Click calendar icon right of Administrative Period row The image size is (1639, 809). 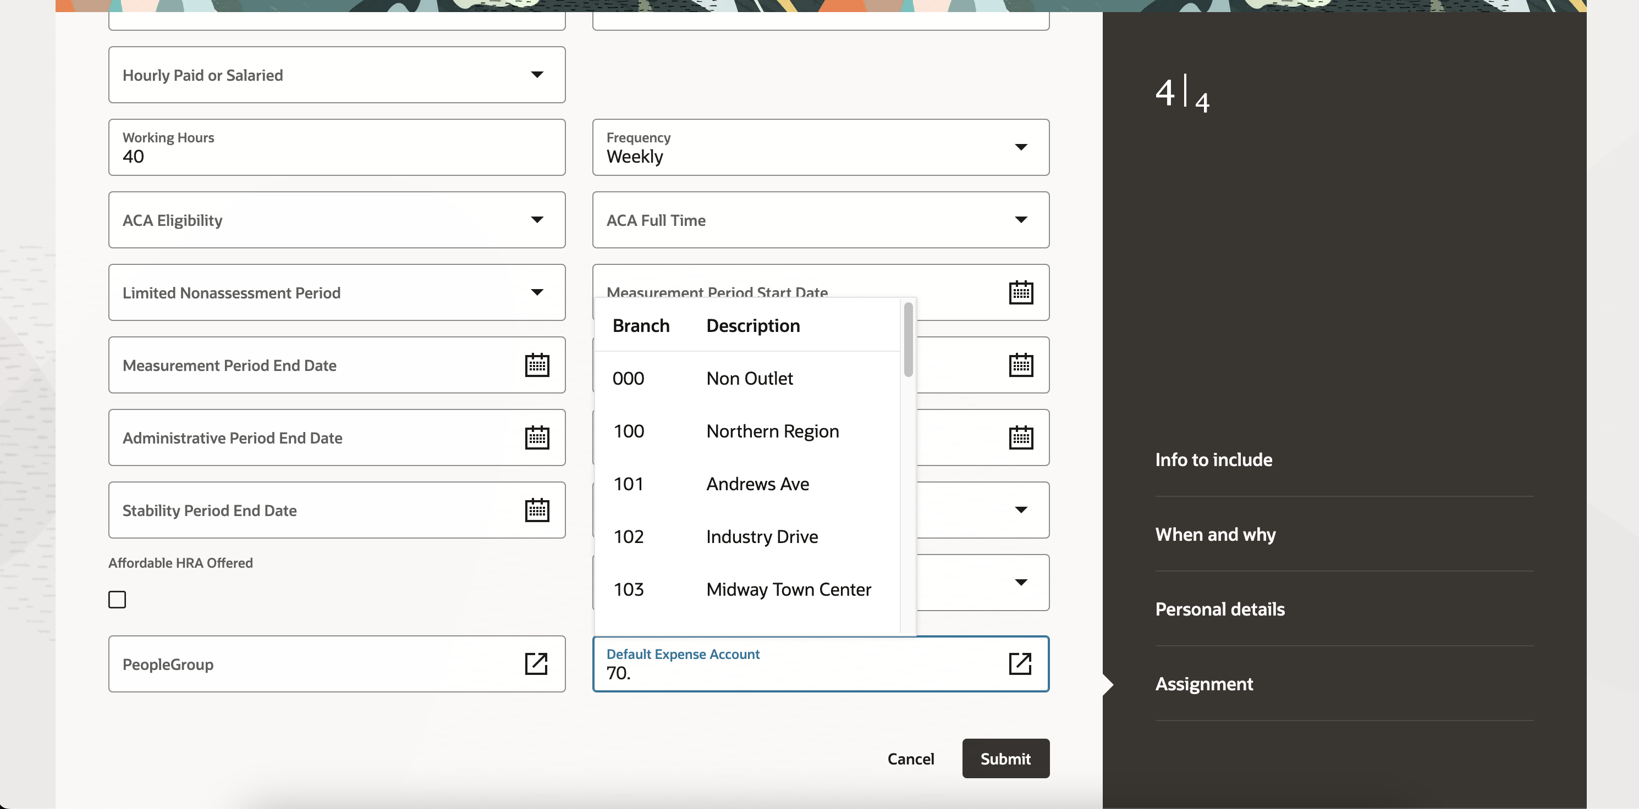pyautogui.click(x=1021, y=437)
